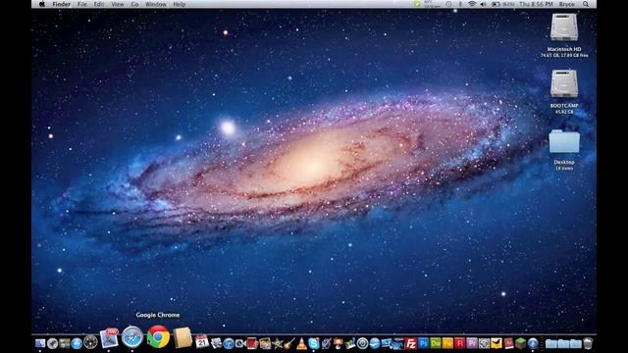Open the View menu
The height and width of the screenshot is (353, 628).
coord(118,4)
